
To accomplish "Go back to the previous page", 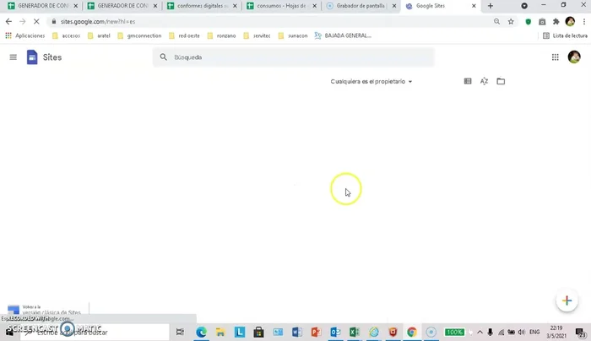I will (8, 22).
